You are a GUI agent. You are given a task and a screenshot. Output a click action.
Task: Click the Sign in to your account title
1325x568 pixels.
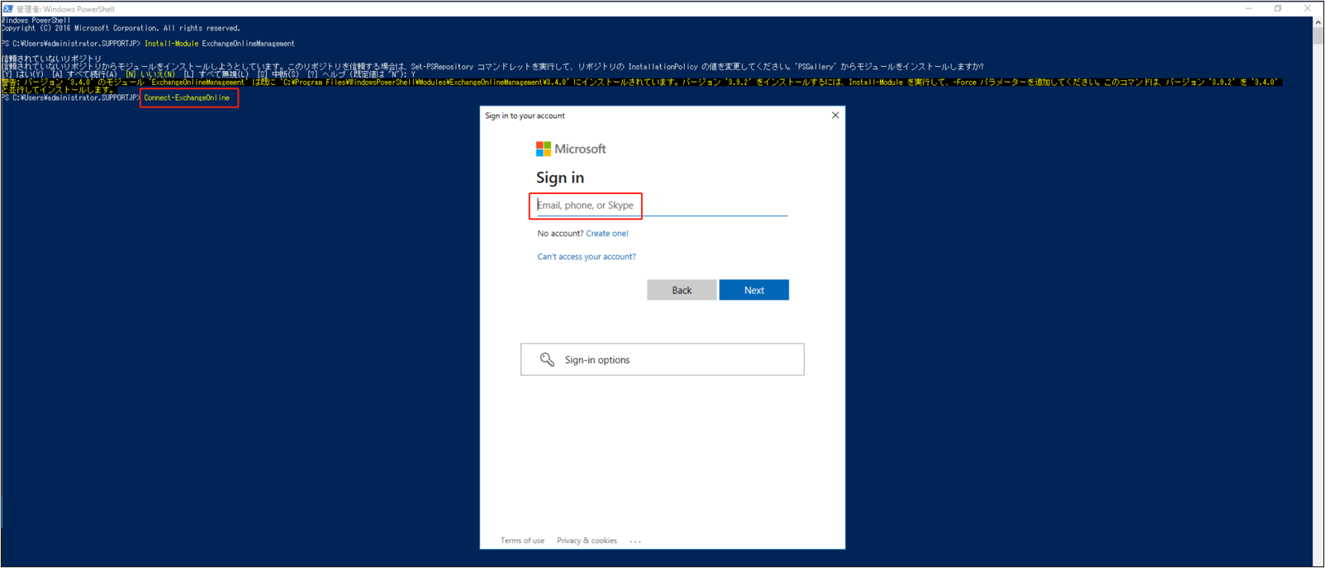coord(525,116)
